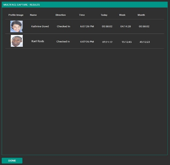170x165 pixels.
Task: Click Karl Rods' today total 07:21:12
Action: [107, 42]
